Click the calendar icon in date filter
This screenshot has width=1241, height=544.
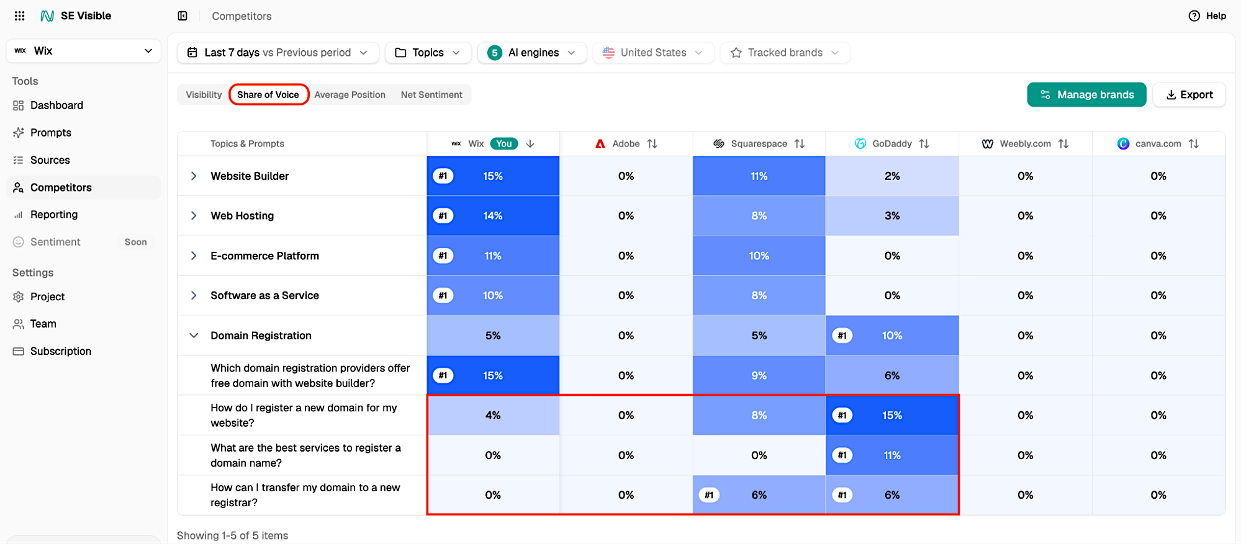coord(192,53)
